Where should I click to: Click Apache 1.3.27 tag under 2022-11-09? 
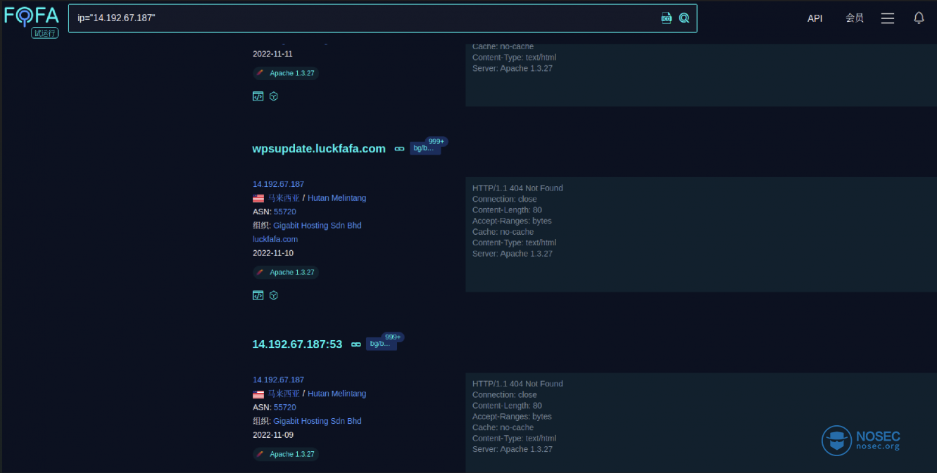[286, 454]
